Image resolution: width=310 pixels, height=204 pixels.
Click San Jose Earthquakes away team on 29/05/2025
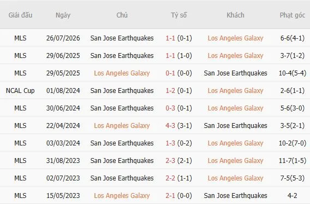tap(235, 73)
